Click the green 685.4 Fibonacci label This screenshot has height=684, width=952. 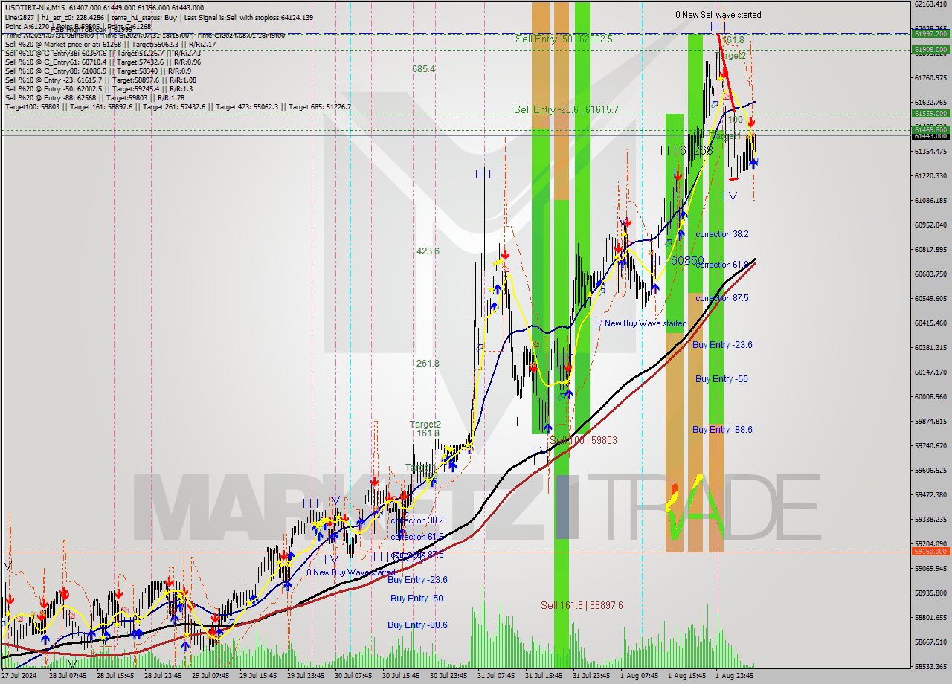point(424,68)
